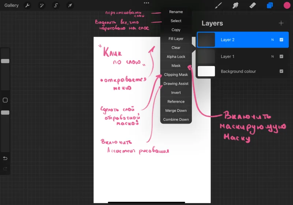Choose Merge Down in layer menu
The width and height of the screenshot is (293, 205).
[x=176, y=110]
